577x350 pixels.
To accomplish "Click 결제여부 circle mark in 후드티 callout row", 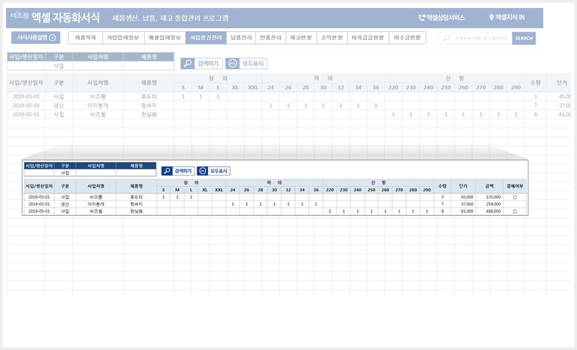I will [x=515, y=197].
